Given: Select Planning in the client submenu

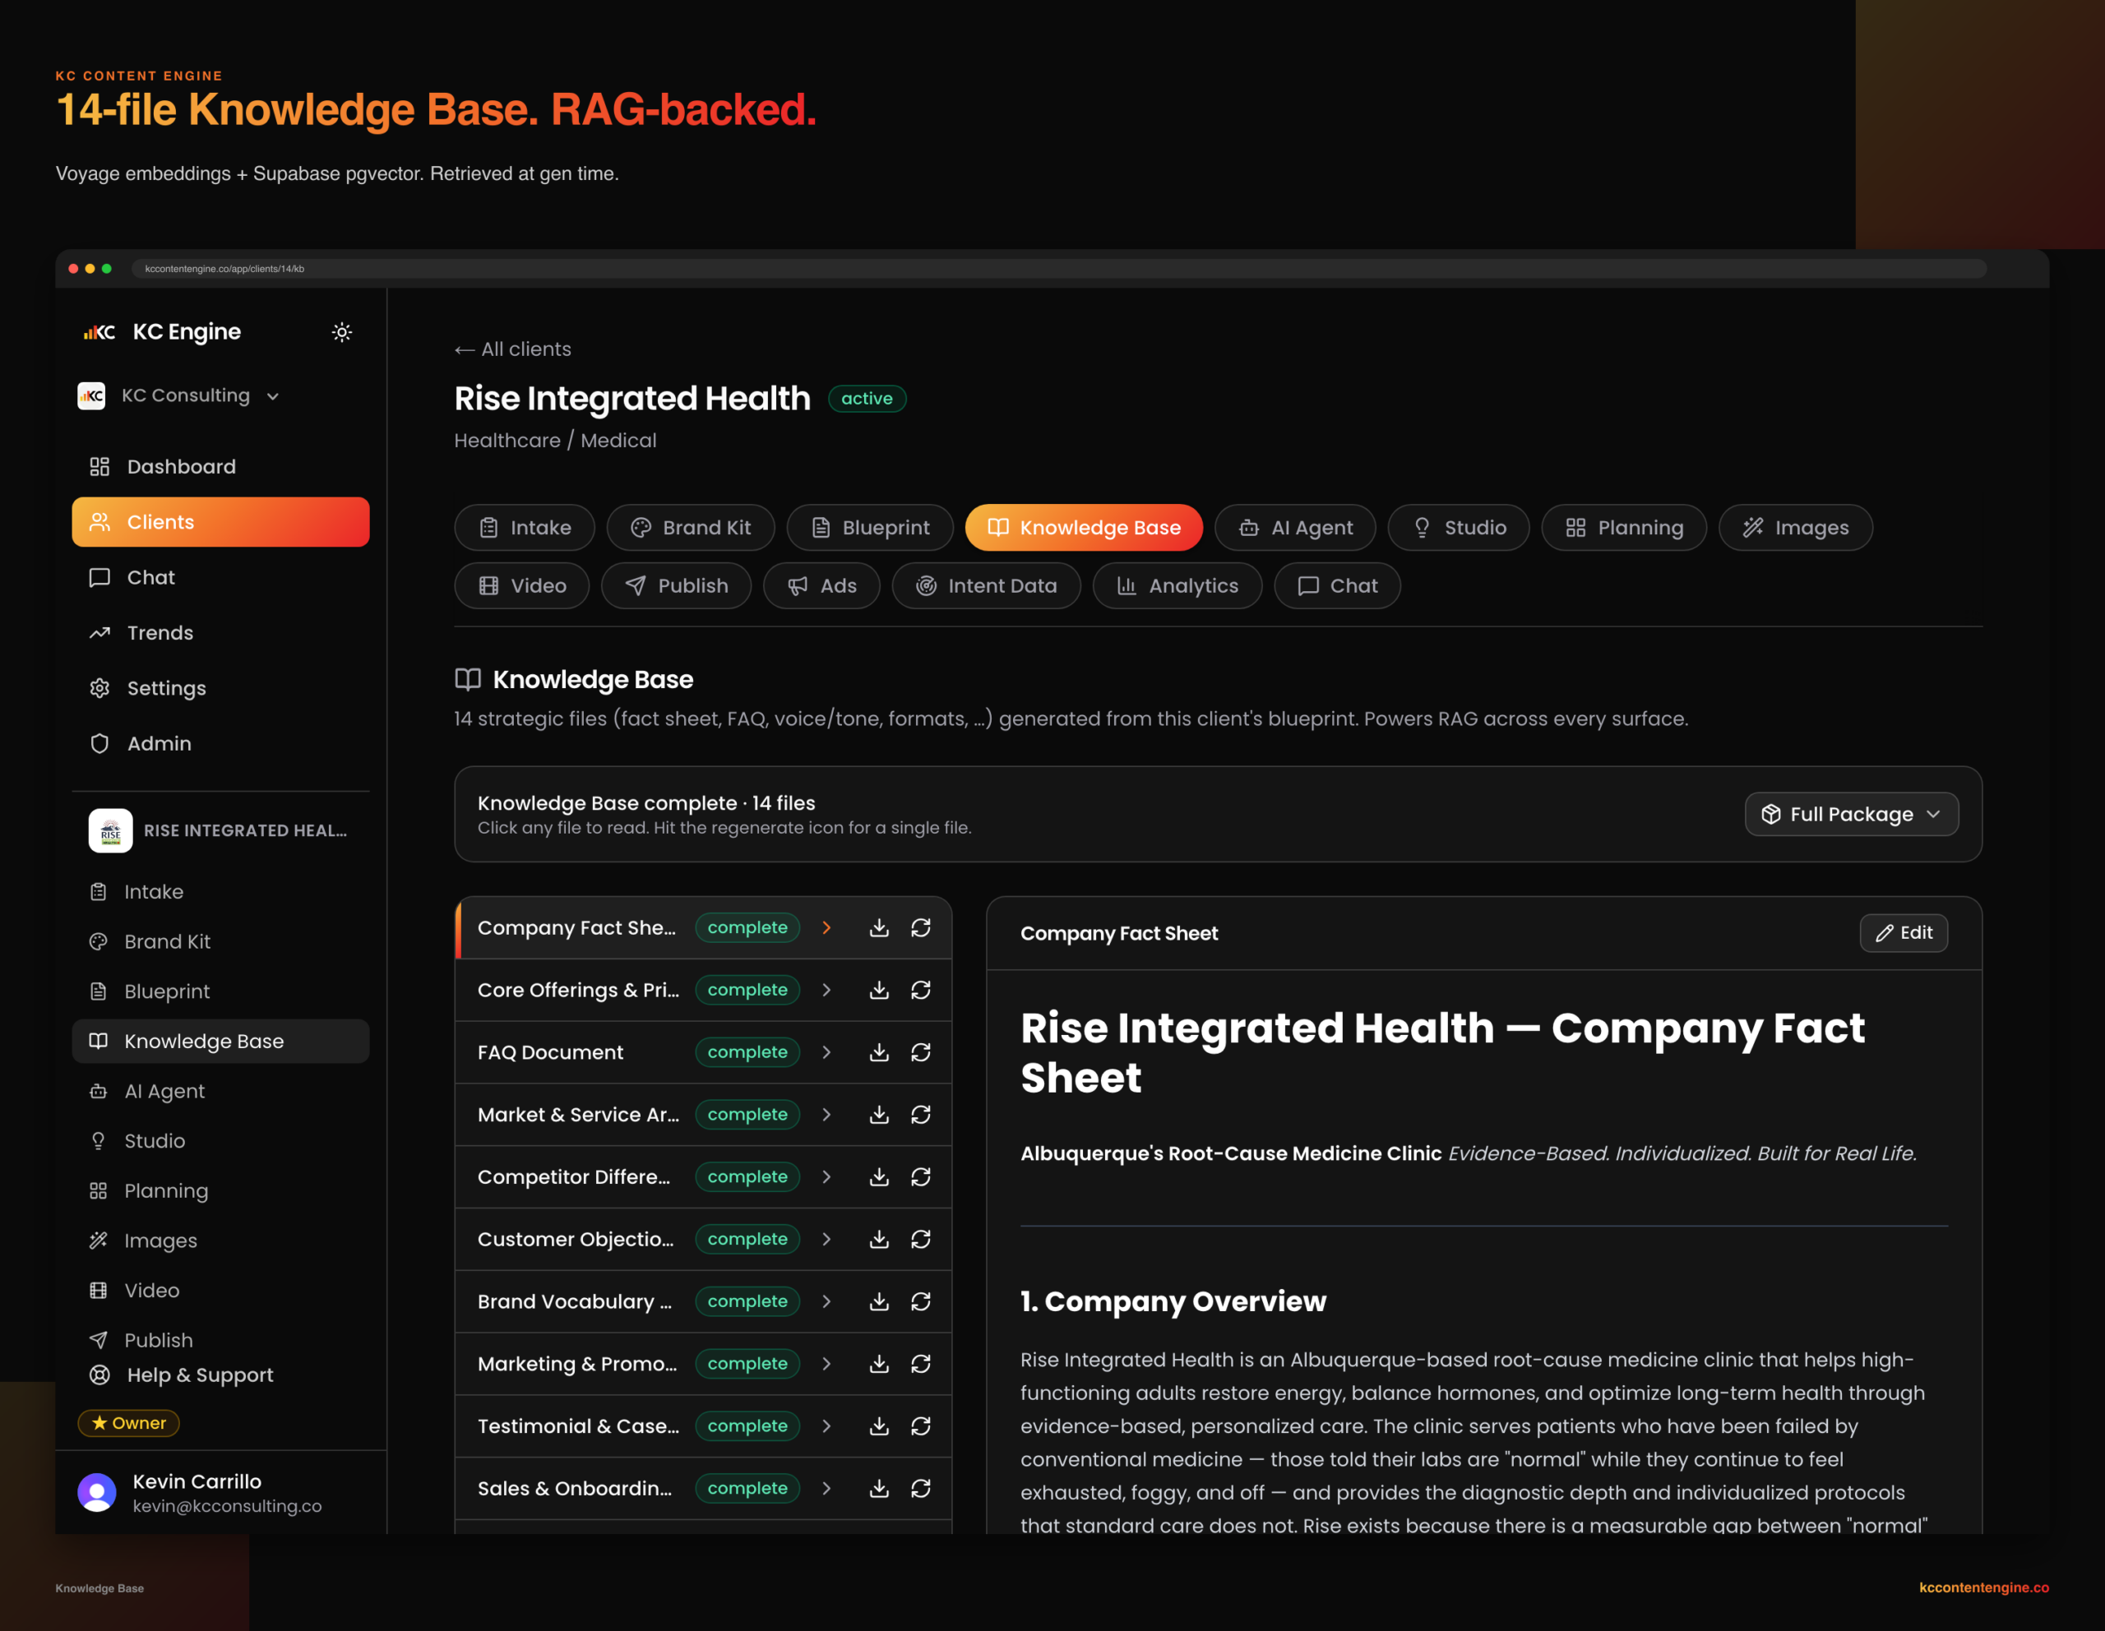Looking at the screenshot, I should point(220,1190).
